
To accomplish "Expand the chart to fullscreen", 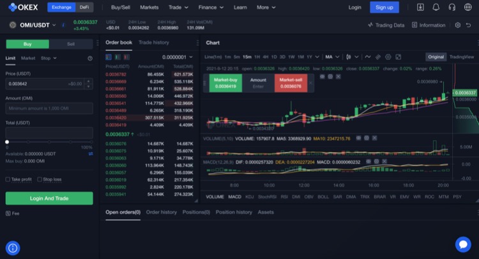I will tap(399, 57).
